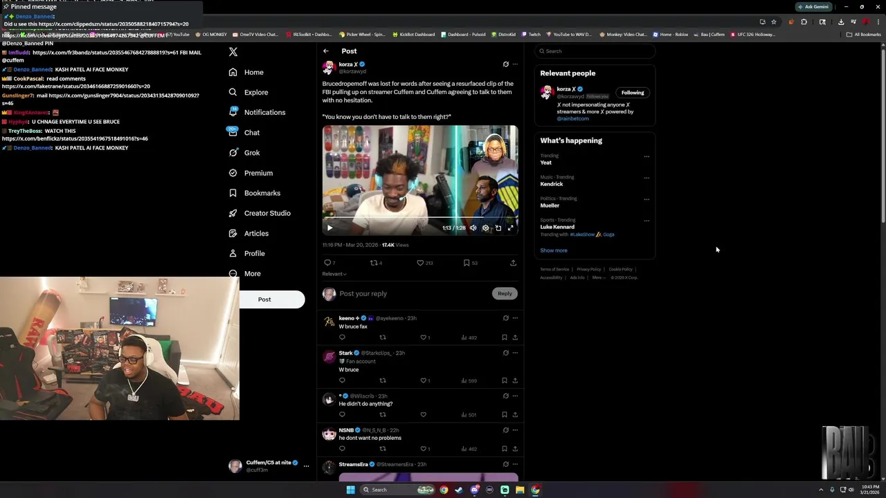Open the Yeat trending topic

coord(546,163)
